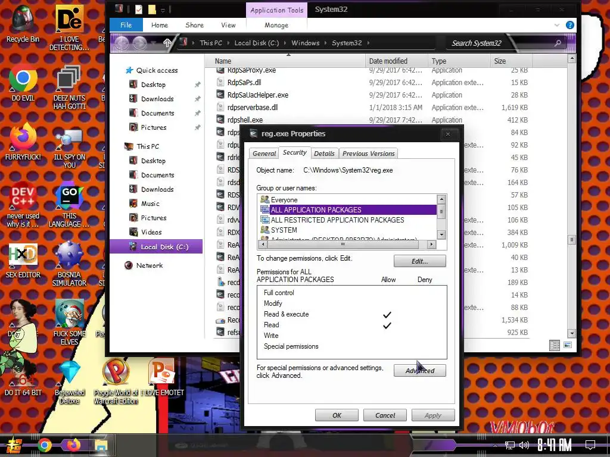Image resolution: width=610 pixels, height=457 pixels.
Task: Open the Peggle World of Warcraft Edition icon
Action: point(116,382)
